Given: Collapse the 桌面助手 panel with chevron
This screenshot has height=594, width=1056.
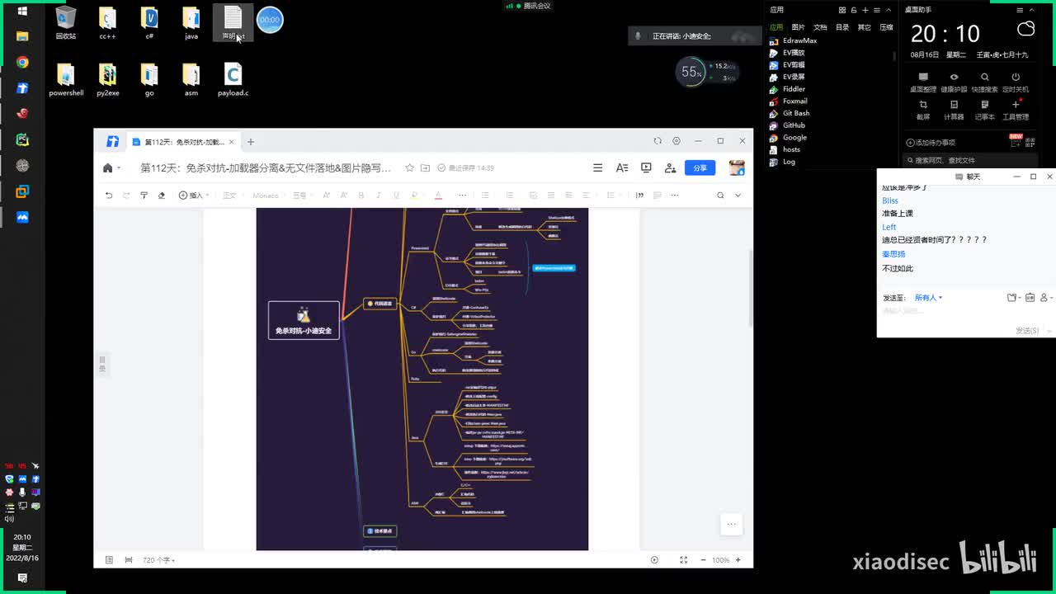Looking at the screenshot, I should tap(1031, 10).
